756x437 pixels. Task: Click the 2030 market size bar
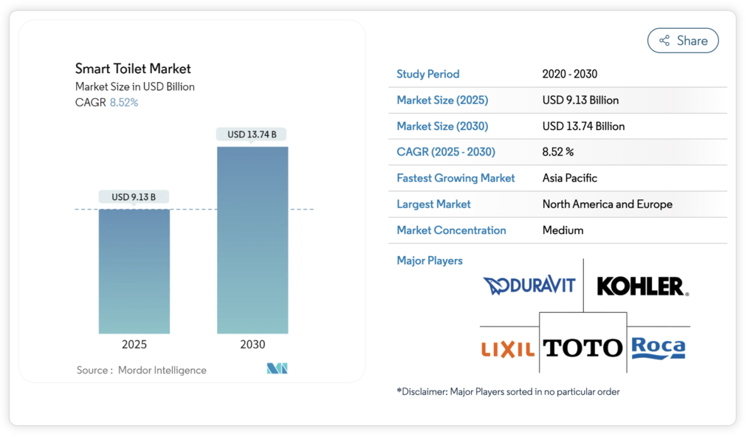tap(252, 240)
